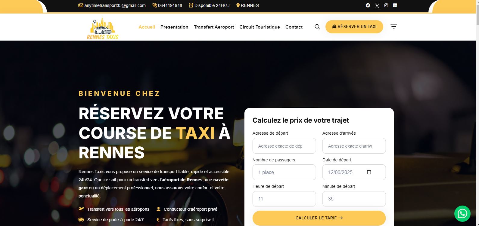Screen dimensions: 479x226
Task: Open the Instagram social icon
Action: pos(386,5)
